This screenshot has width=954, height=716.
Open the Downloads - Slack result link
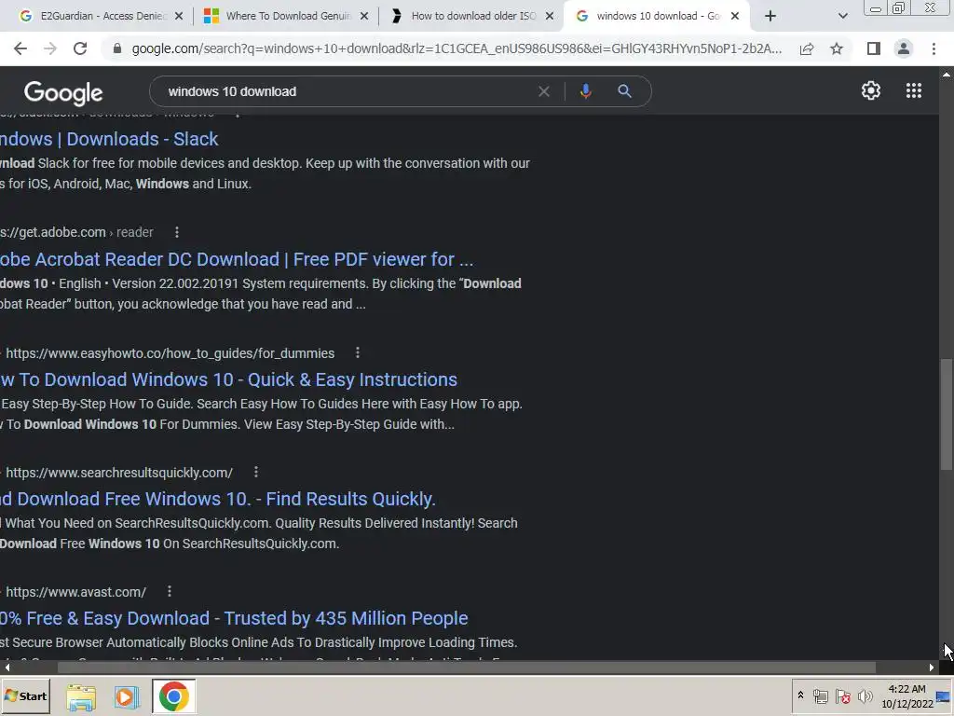click(109, 139)
